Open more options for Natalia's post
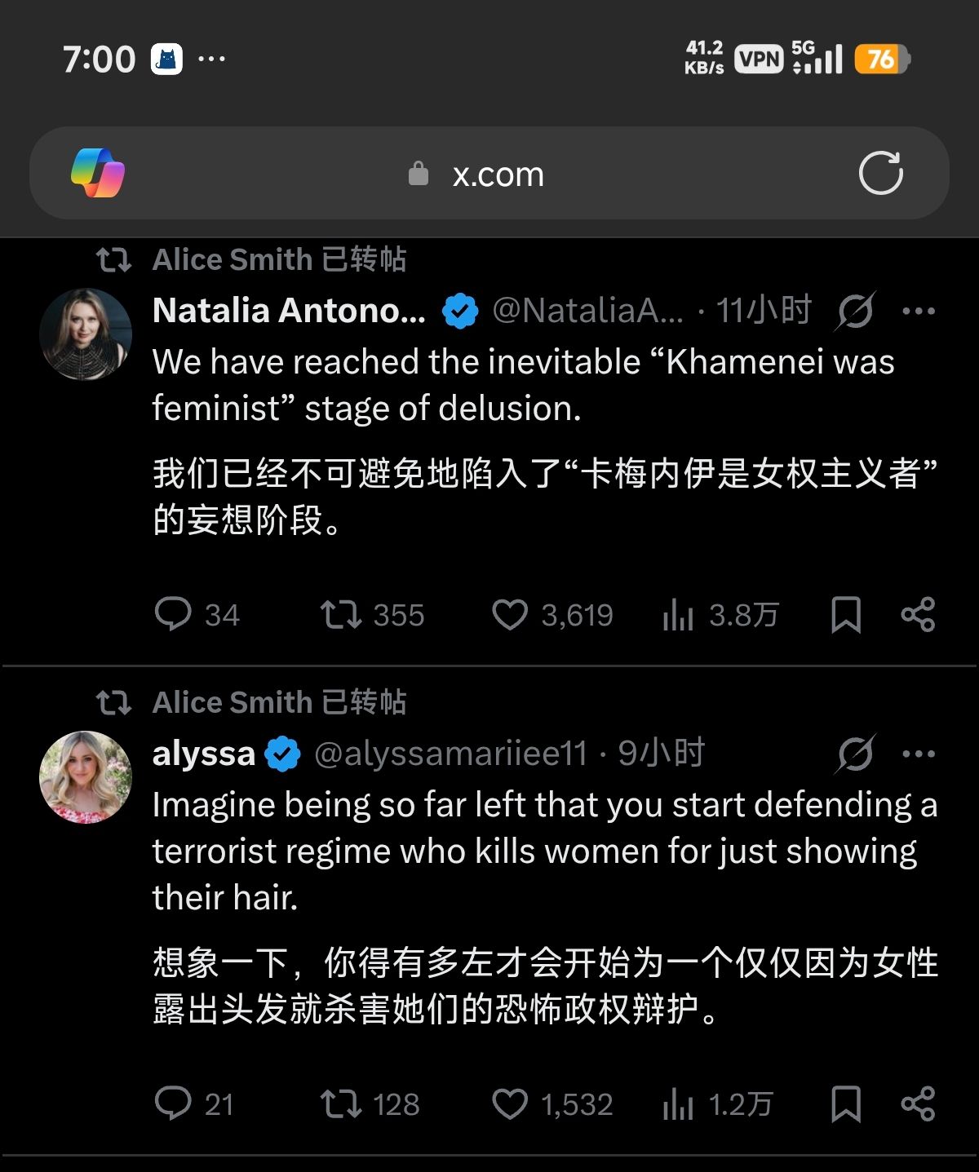 (919, 311)
